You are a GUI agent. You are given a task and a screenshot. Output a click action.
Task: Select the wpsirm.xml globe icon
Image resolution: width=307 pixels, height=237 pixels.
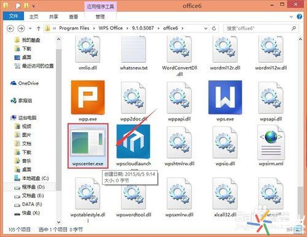point(271,142)
